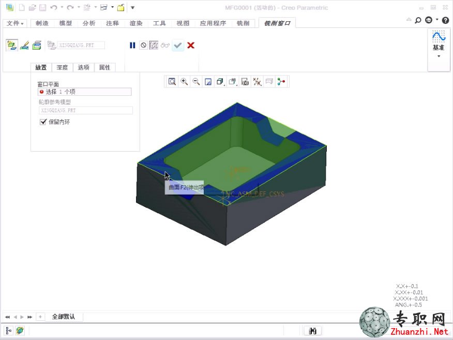Click the Zoom In magnifier icon
This screenshot has width=453, height=340.
pyautogui.click(x=184, y=82)
